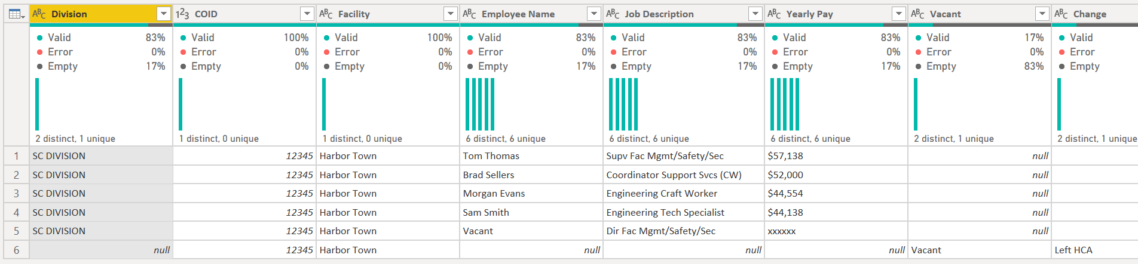
Task: Select the 'Left HCA' cell in Change column
Action: [1095, 250]
